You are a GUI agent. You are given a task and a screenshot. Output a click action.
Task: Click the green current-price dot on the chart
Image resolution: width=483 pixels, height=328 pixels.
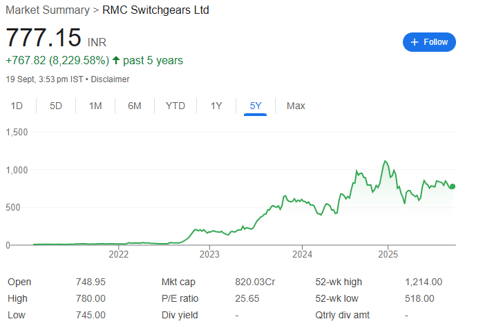453,186
